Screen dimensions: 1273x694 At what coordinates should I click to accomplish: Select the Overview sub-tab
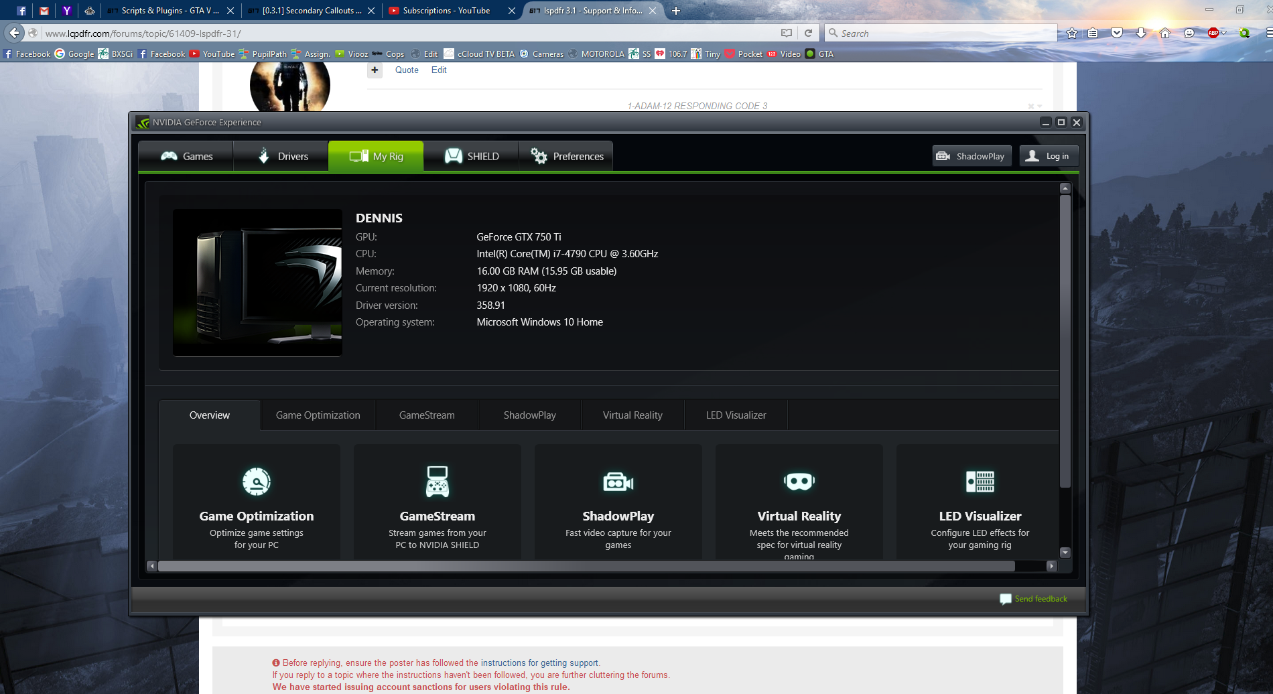(x=210, y=415)
